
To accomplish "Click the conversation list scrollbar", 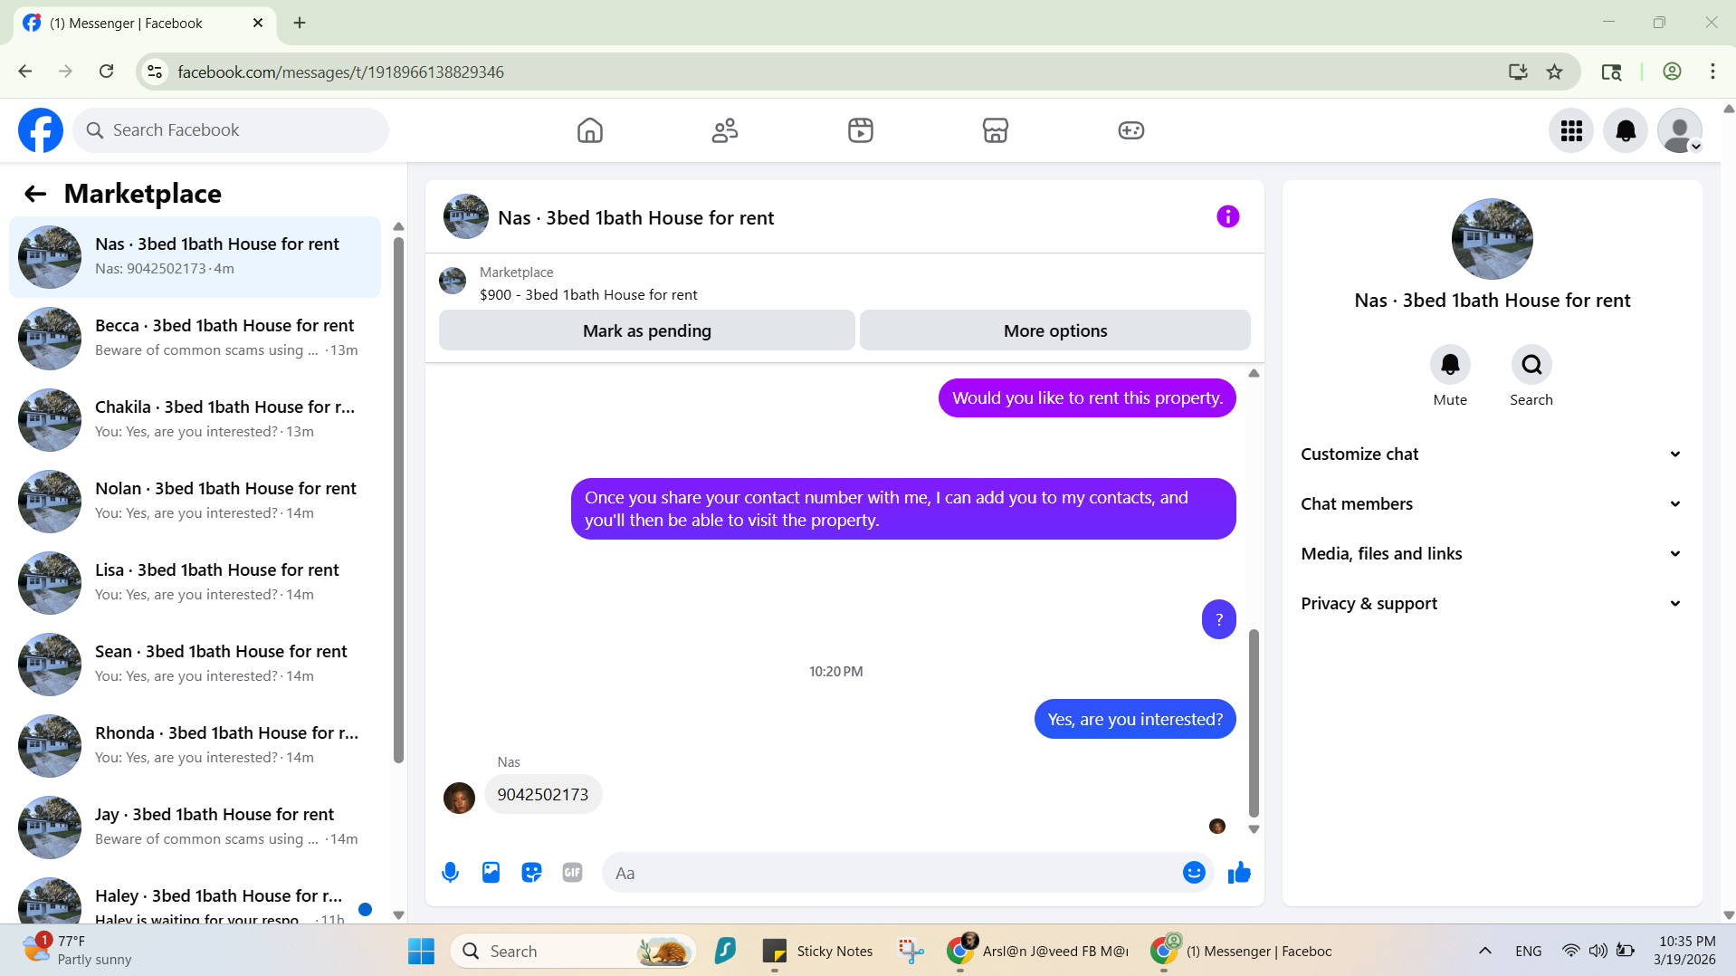I will pos(398,500).
